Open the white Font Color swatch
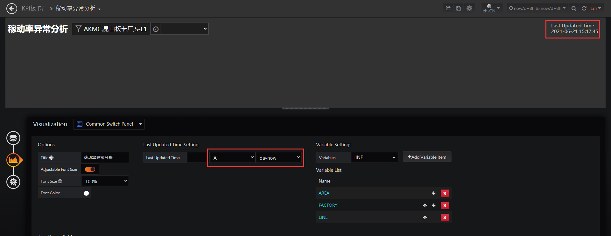 [x=86, y=193]
